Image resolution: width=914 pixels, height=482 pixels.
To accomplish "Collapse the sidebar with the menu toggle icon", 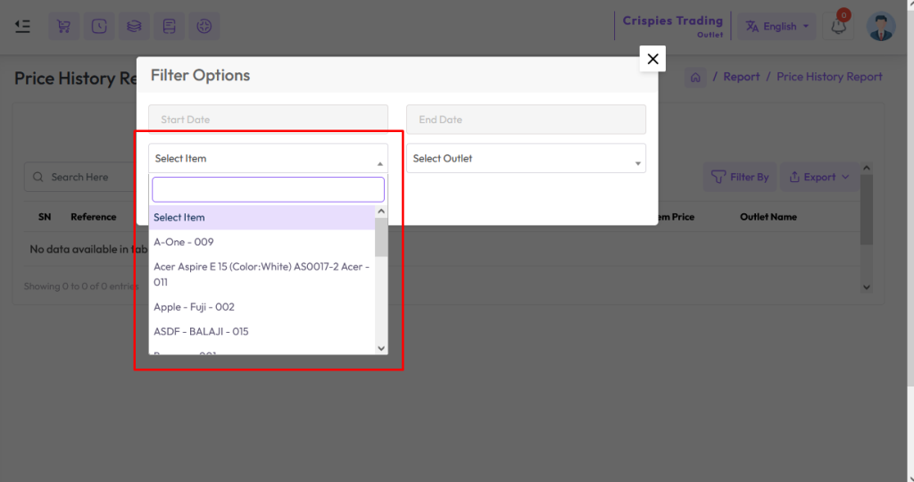I will [x=23, y=26].
